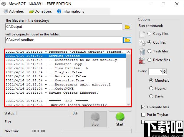Viewport: 184px width, 137px height.
Task: Open the Activities menu
Action: click(x=14, y=11)
